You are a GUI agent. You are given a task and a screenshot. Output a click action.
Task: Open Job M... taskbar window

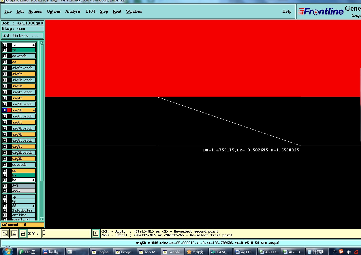[149, 252]
